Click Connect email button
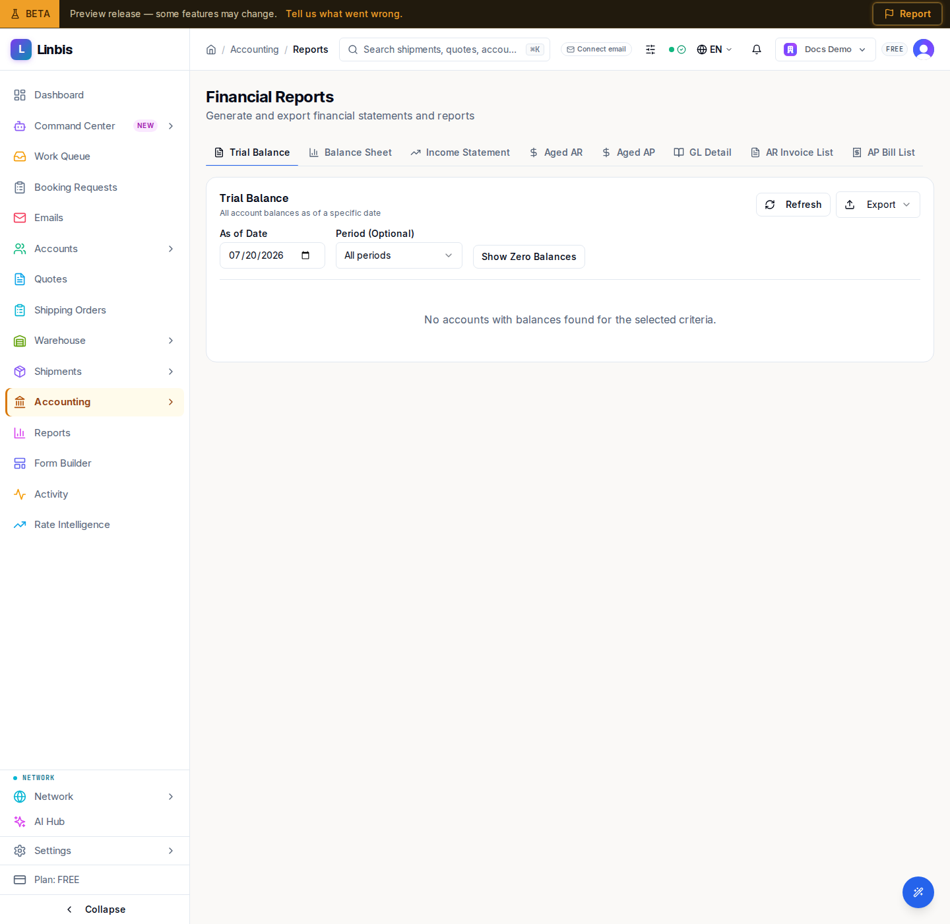The image size is (950, 924). click(x=596, y=49)
